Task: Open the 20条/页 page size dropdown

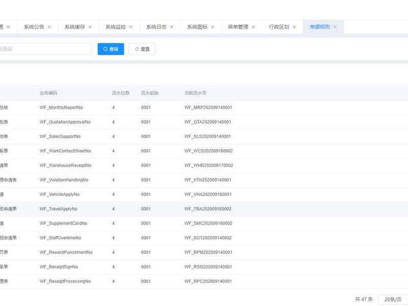Action: 393,300
